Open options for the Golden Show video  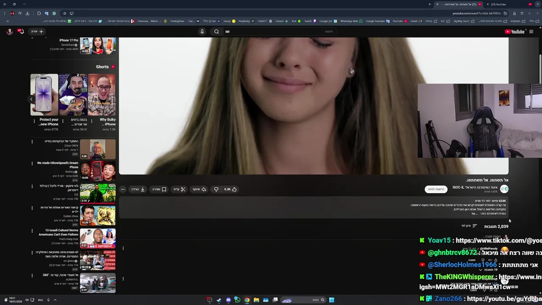click(32, 208)
